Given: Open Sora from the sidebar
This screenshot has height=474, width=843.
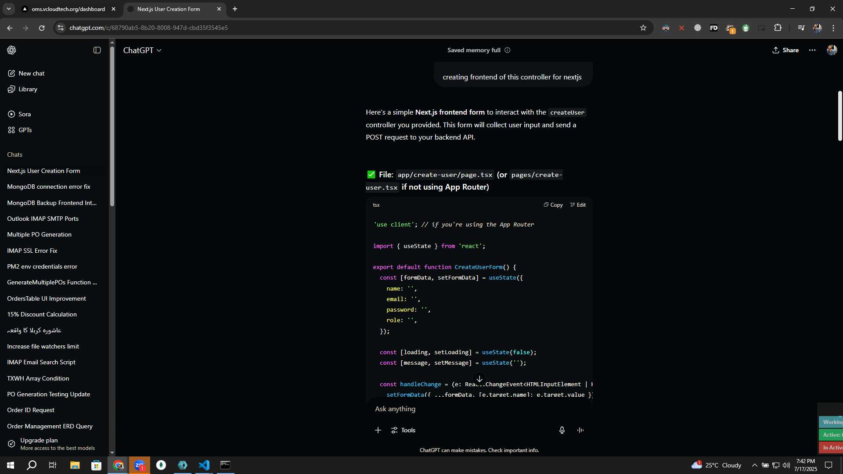Looking at the screenshot, I should point(19,114).
